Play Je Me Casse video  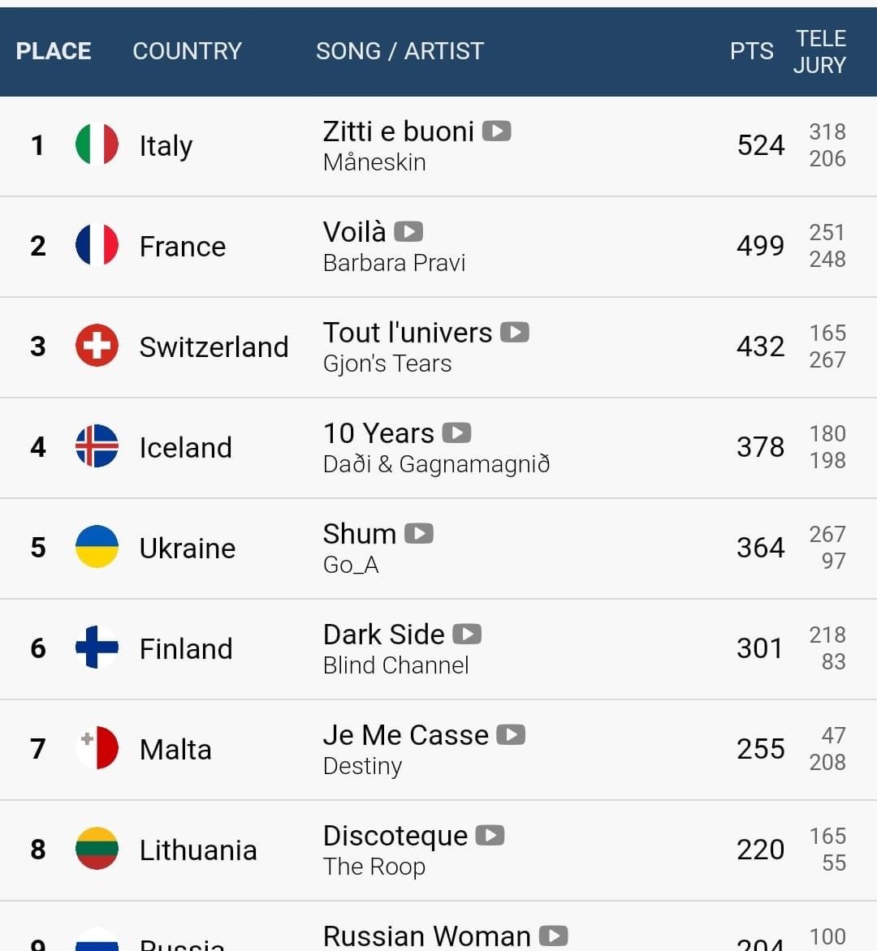click(x=511, y=735)
